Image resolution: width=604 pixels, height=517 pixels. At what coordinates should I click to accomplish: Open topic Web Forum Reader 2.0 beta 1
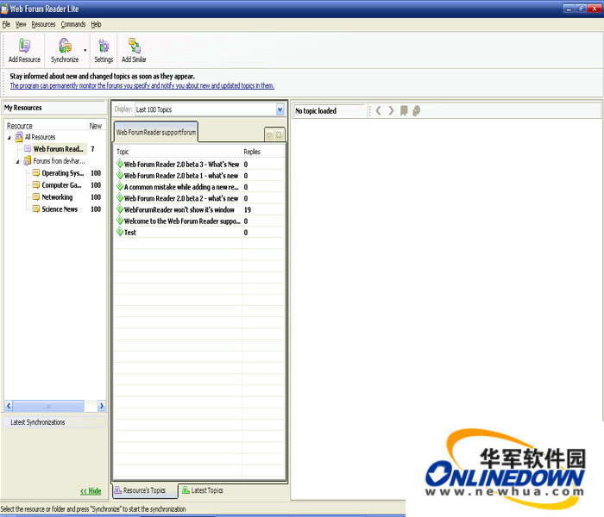tap(181, 176)
